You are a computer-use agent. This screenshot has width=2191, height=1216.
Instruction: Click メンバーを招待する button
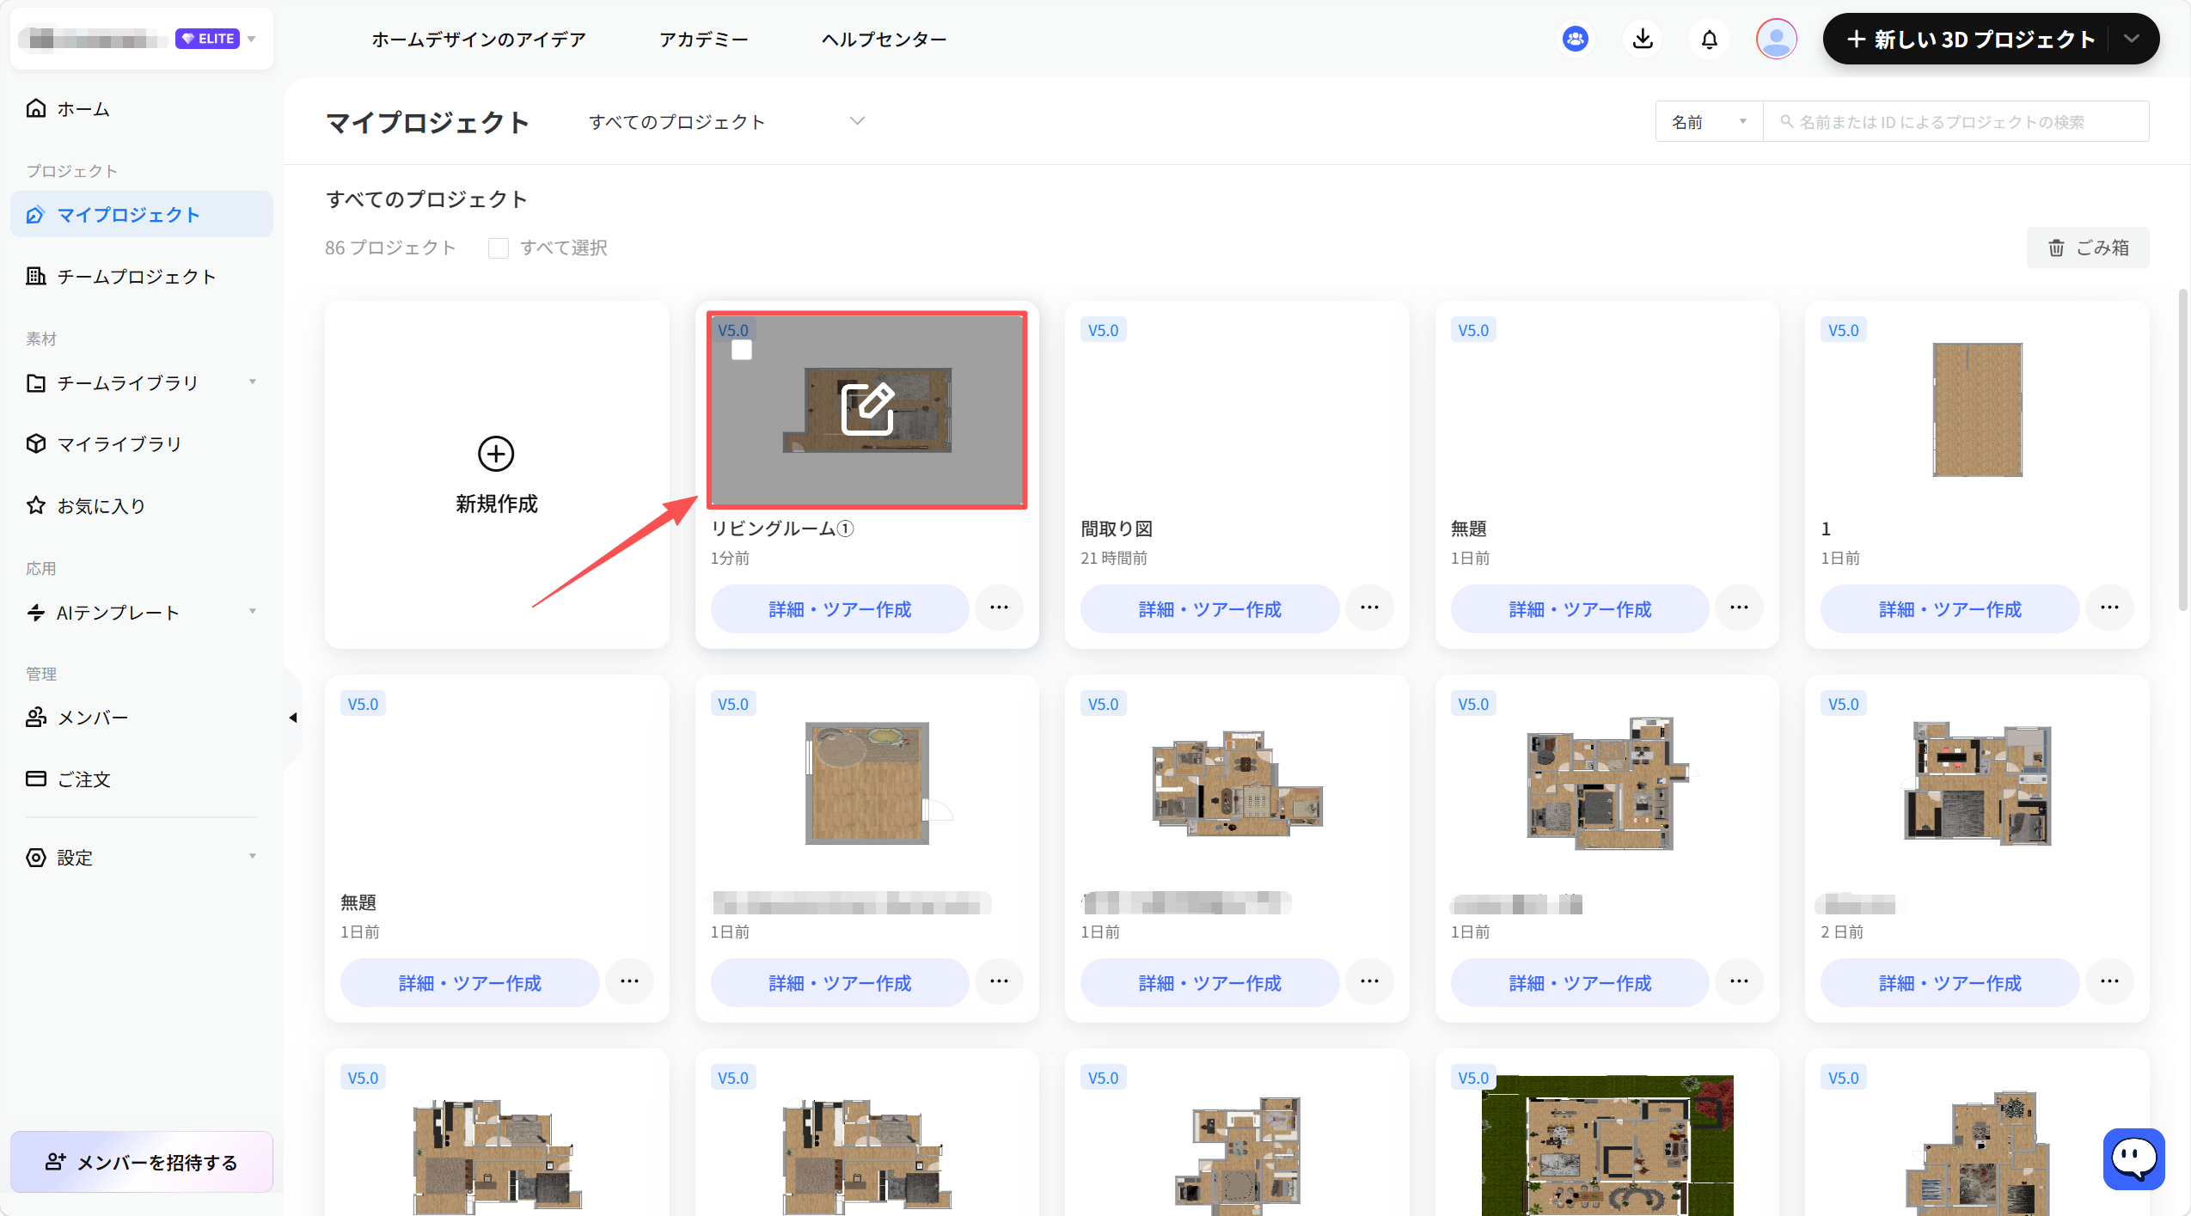click(142, 1162)
